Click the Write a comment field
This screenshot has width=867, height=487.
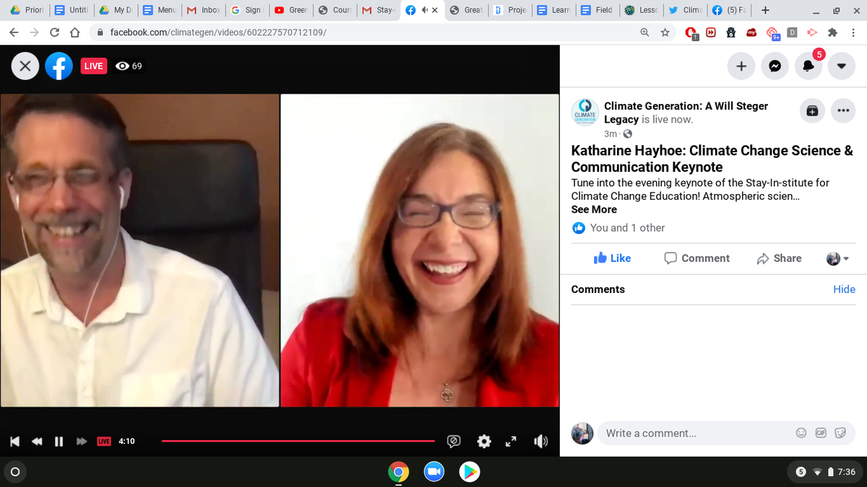(x=694, y=434)
